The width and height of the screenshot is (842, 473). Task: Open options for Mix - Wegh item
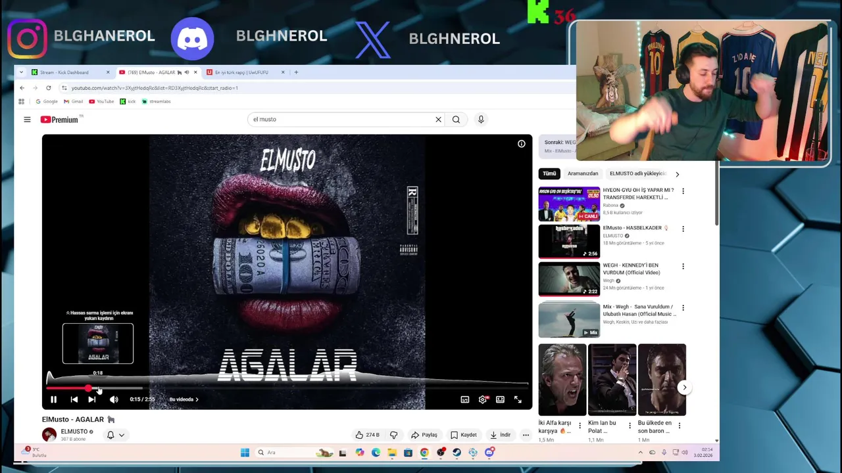(683, 307)
